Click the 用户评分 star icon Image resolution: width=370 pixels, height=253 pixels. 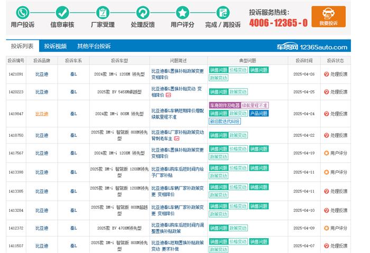pos(182,13)
